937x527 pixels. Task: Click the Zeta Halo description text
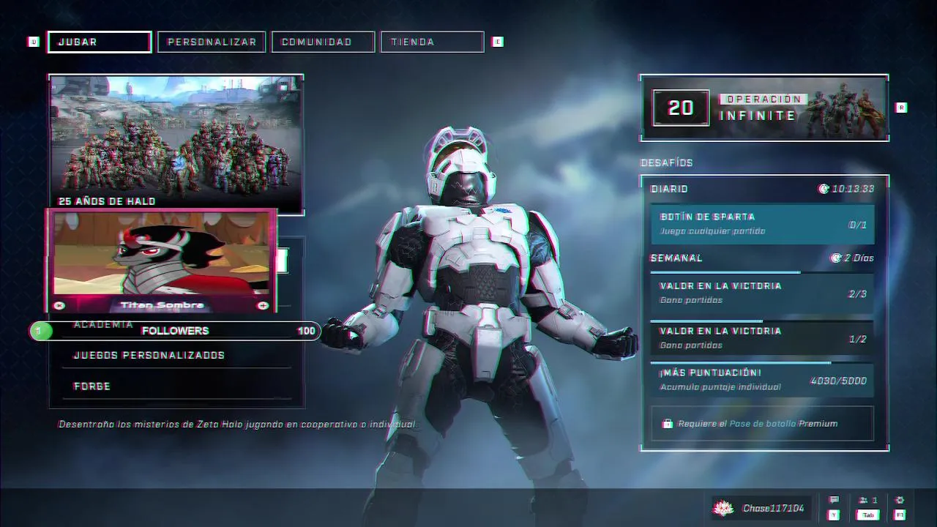click(237, 424)
